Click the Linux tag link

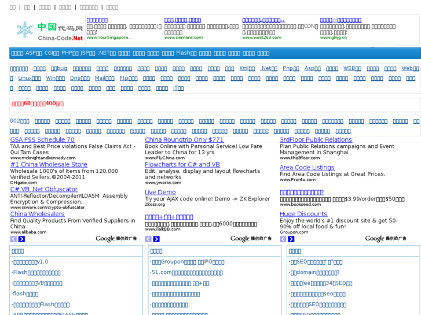coord(30,78)
